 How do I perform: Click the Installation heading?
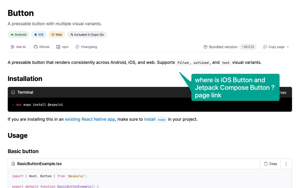[x=25, y=79]
